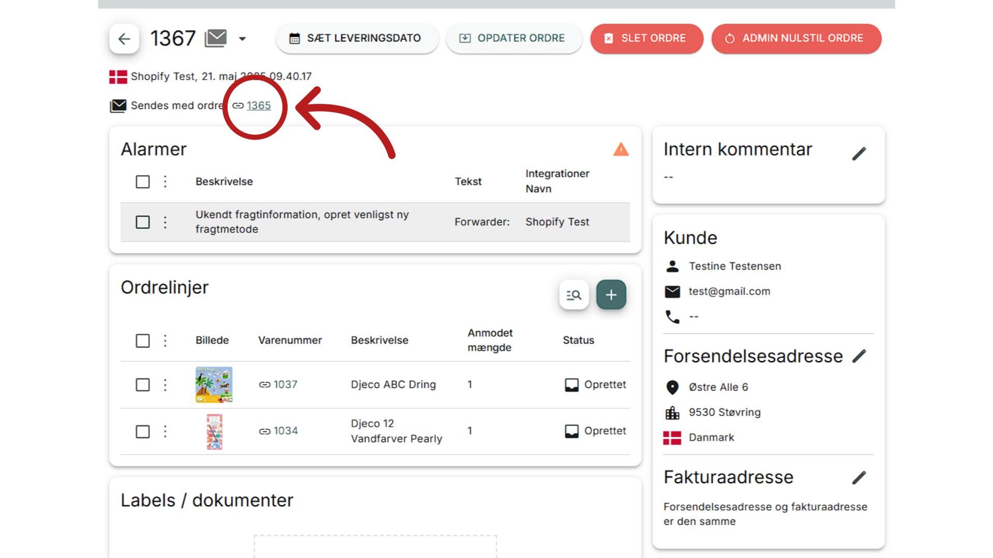Click the envelope icon beside order 1367
Screen dimensions: 993x558
(216, 38)
